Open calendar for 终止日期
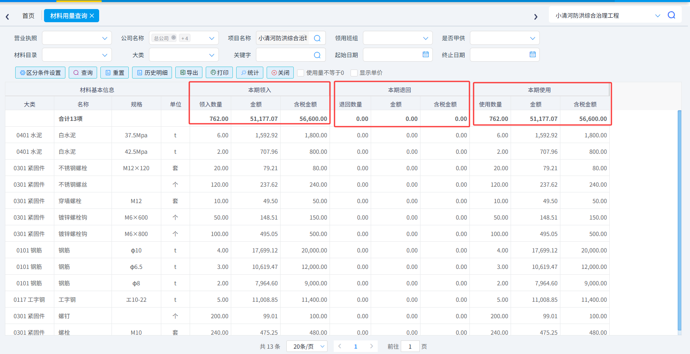The height and width of the screenshot is (354, 690). pyautogui.click(x=532, y=55)
